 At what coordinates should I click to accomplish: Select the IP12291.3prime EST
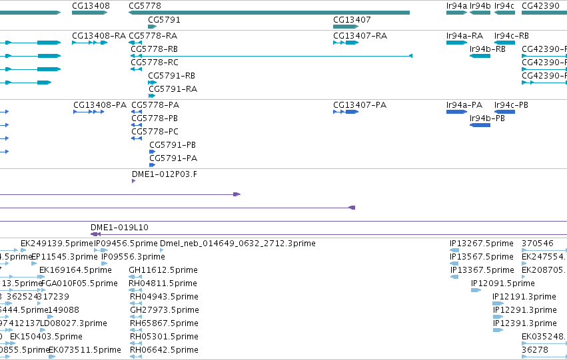498,317
